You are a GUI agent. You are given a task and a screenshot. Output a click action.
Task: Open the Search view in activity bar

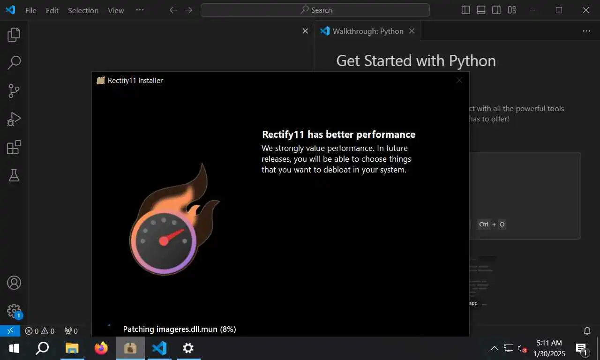[x=14, y=62]
